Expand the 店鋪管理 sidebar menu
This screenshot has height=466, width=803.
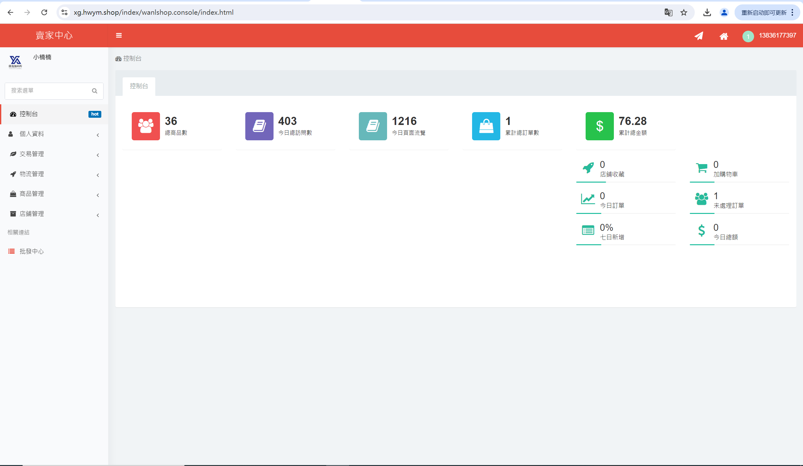[54, 214]
